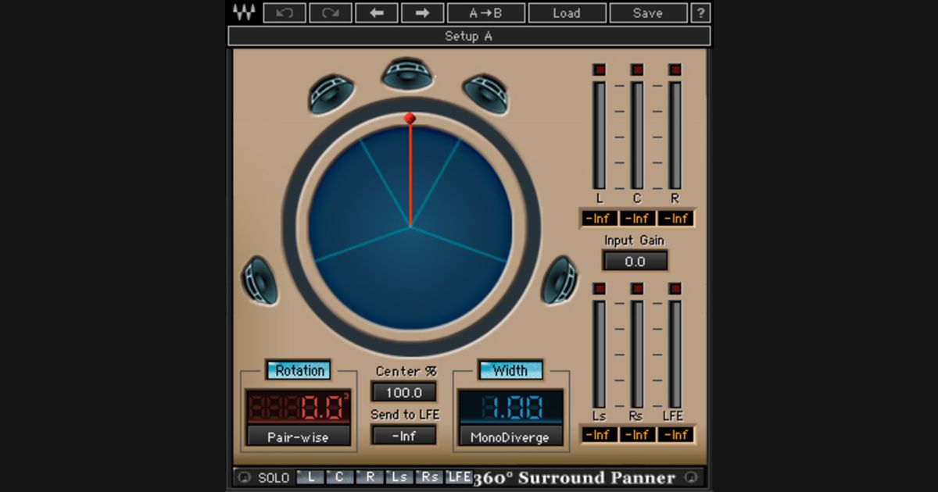
Task: Open the MonoDiverge width mode selector
Action: (510, 437)
